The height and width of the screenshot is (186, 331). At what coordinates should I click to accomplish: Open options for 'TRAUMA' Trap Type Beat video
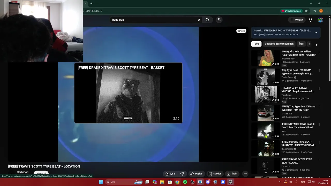319,71
